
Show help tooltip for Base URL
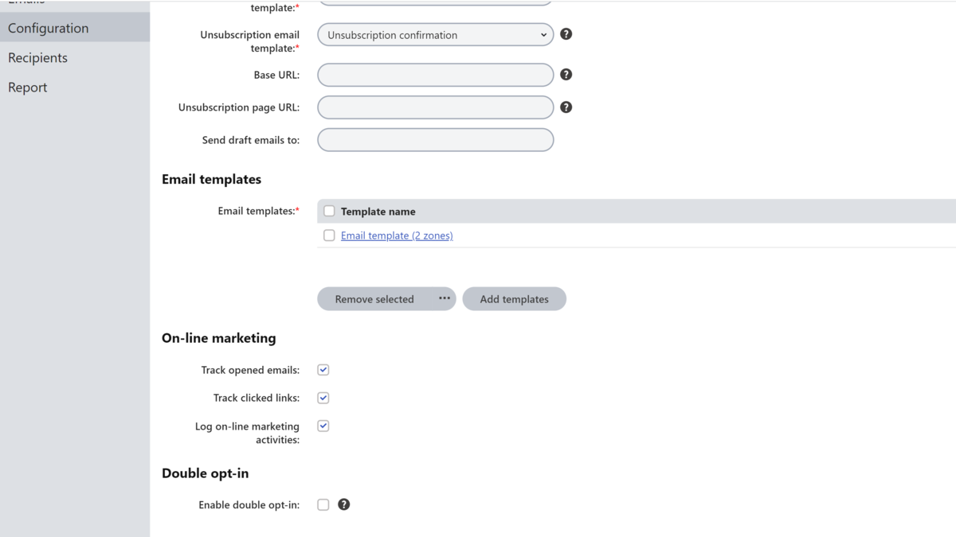[566, 74]
